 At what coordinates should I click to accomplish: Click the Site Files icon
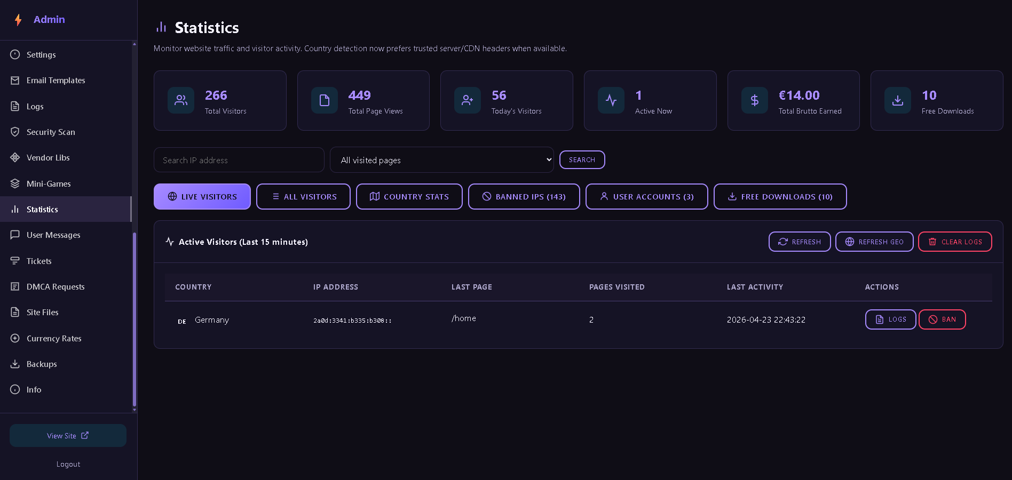(x=15, y=312)
